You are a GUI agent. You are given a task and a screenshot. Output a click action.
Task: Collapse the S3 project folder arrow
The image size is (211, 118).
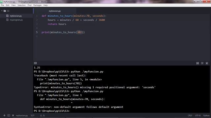(x=2, y=11)
